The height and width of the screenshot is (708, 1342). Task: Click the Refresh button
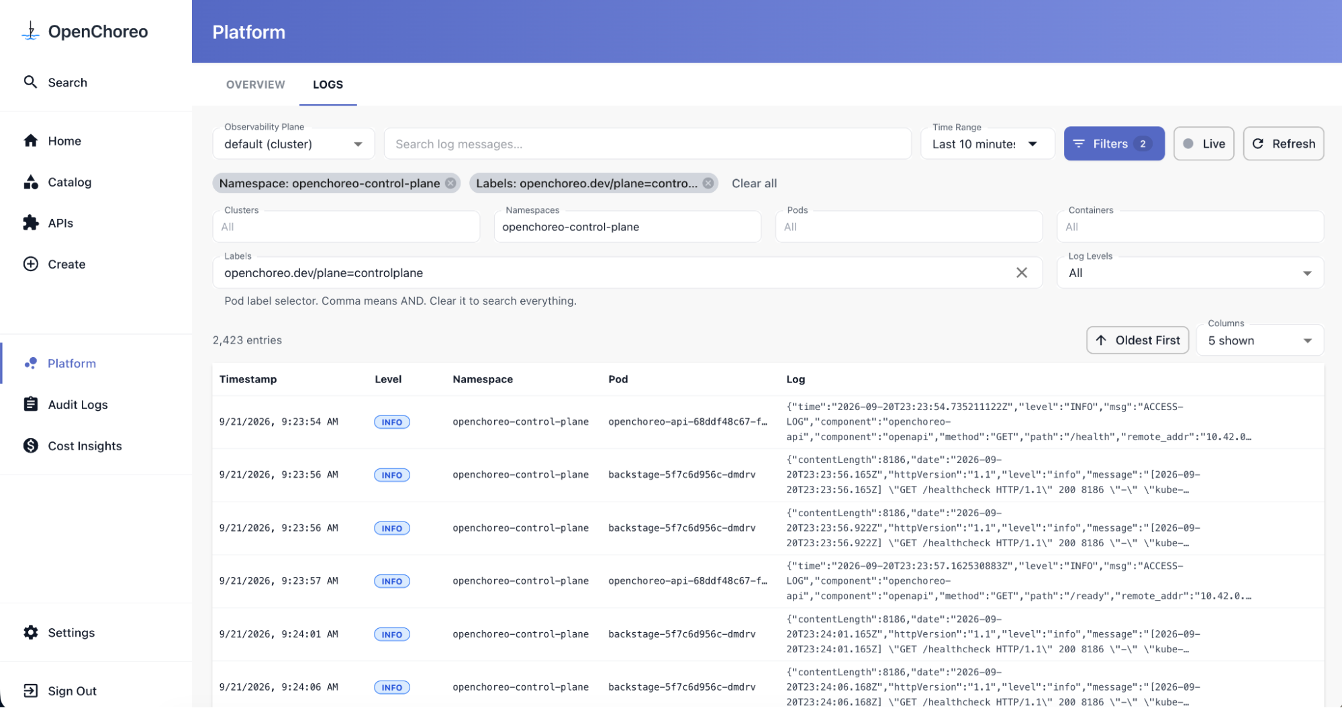tap(1283, 144)
